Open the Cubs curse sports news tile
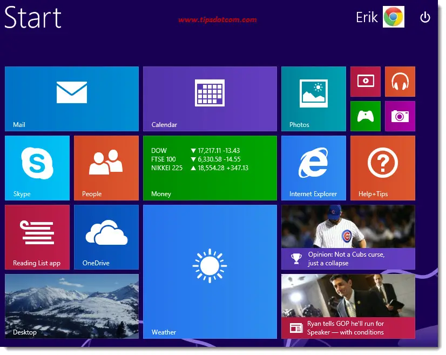 [348, 237]
